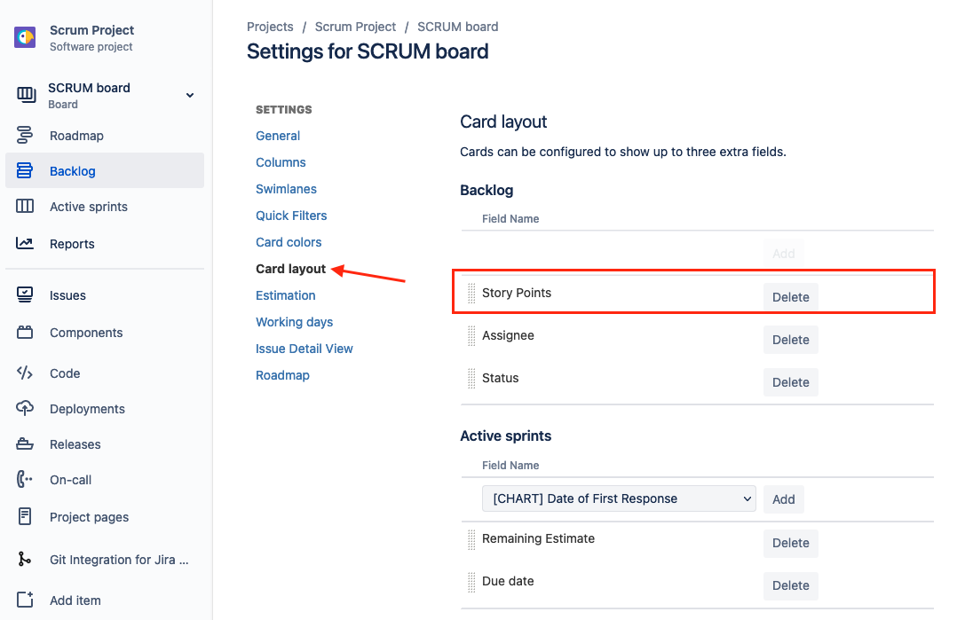The image size is (957, 620).
Task: Open the Code section icon
Action: tap(25, 373)
